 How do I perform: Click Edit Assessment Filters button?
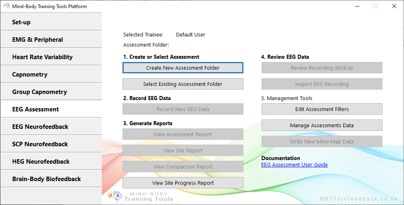[x=322, y=109]
